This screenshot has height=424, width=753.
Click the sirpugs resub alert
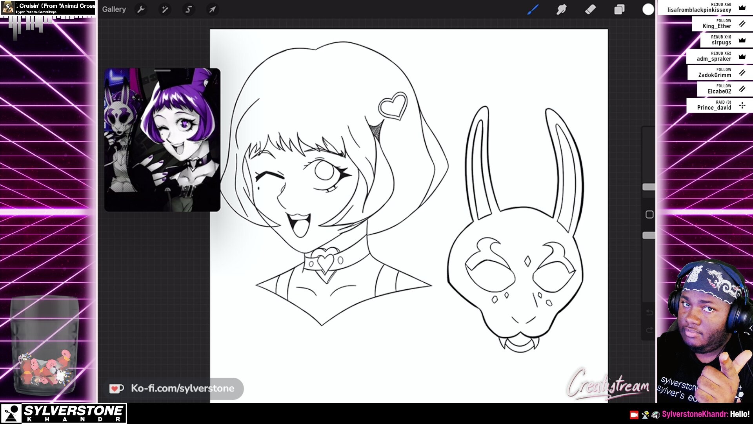tap(726, 40)
